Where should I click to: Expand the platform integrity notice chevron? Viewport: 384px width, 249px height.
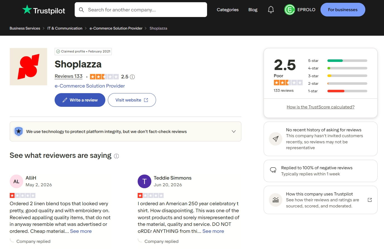[x=234, y=132]
